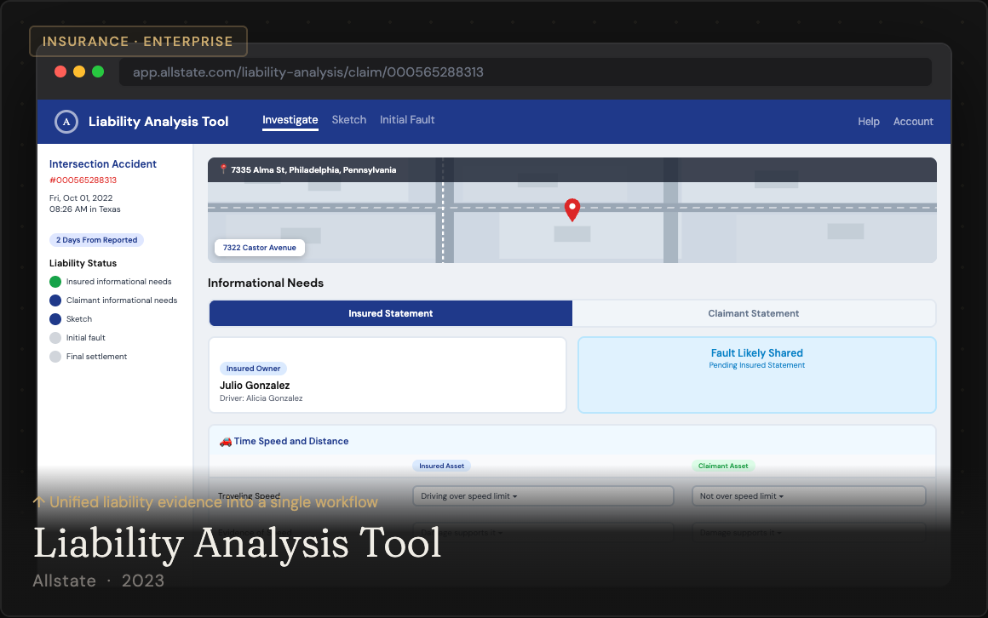The image size is (988, 618).
Task: Click the Claimant Asset column badge
Action: tap(723, 466)
